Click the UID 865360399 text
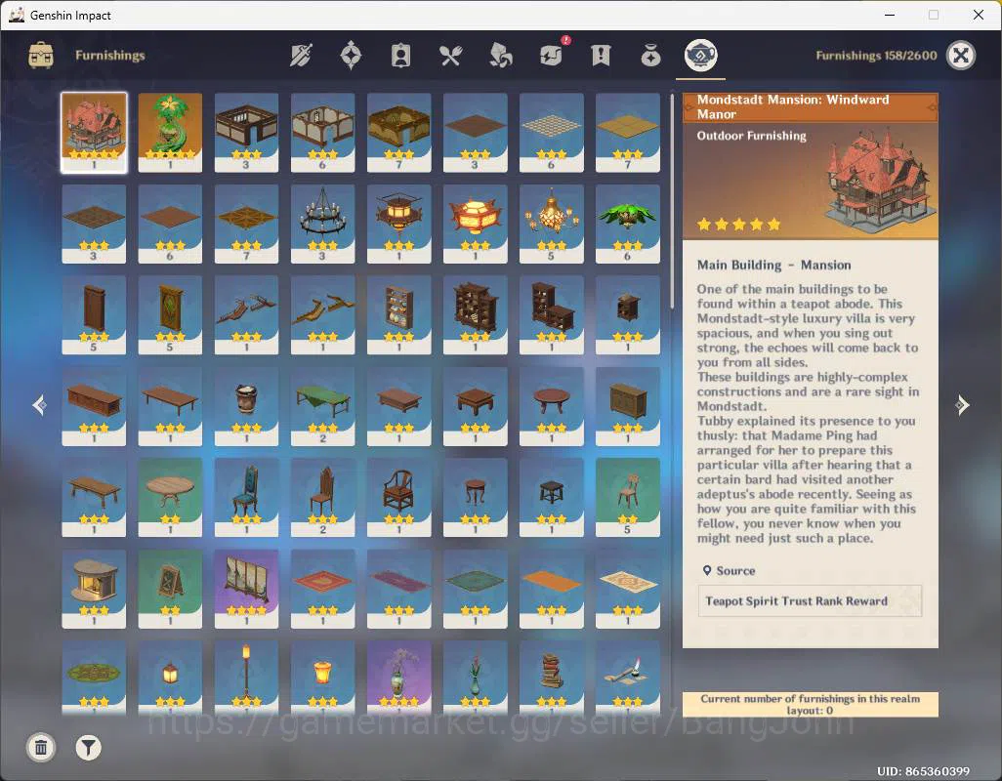The image size is (1002, 781). (923, 771)
